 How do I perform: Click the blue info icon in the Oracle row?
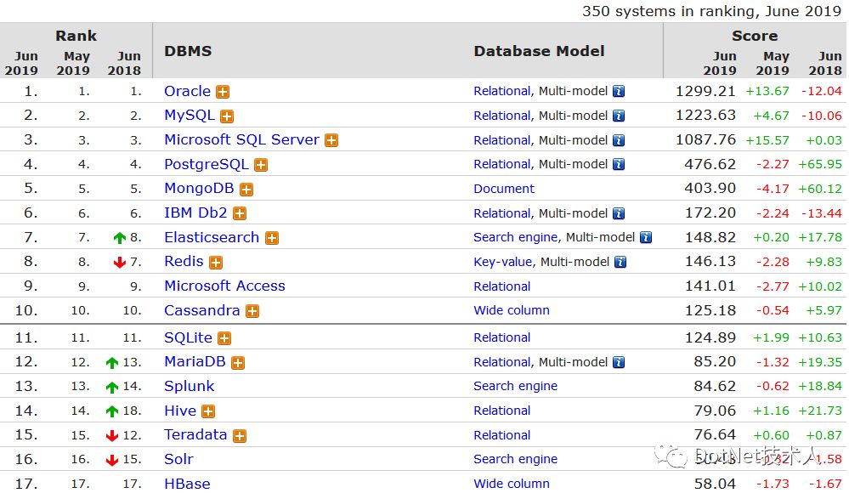[619, 91]
